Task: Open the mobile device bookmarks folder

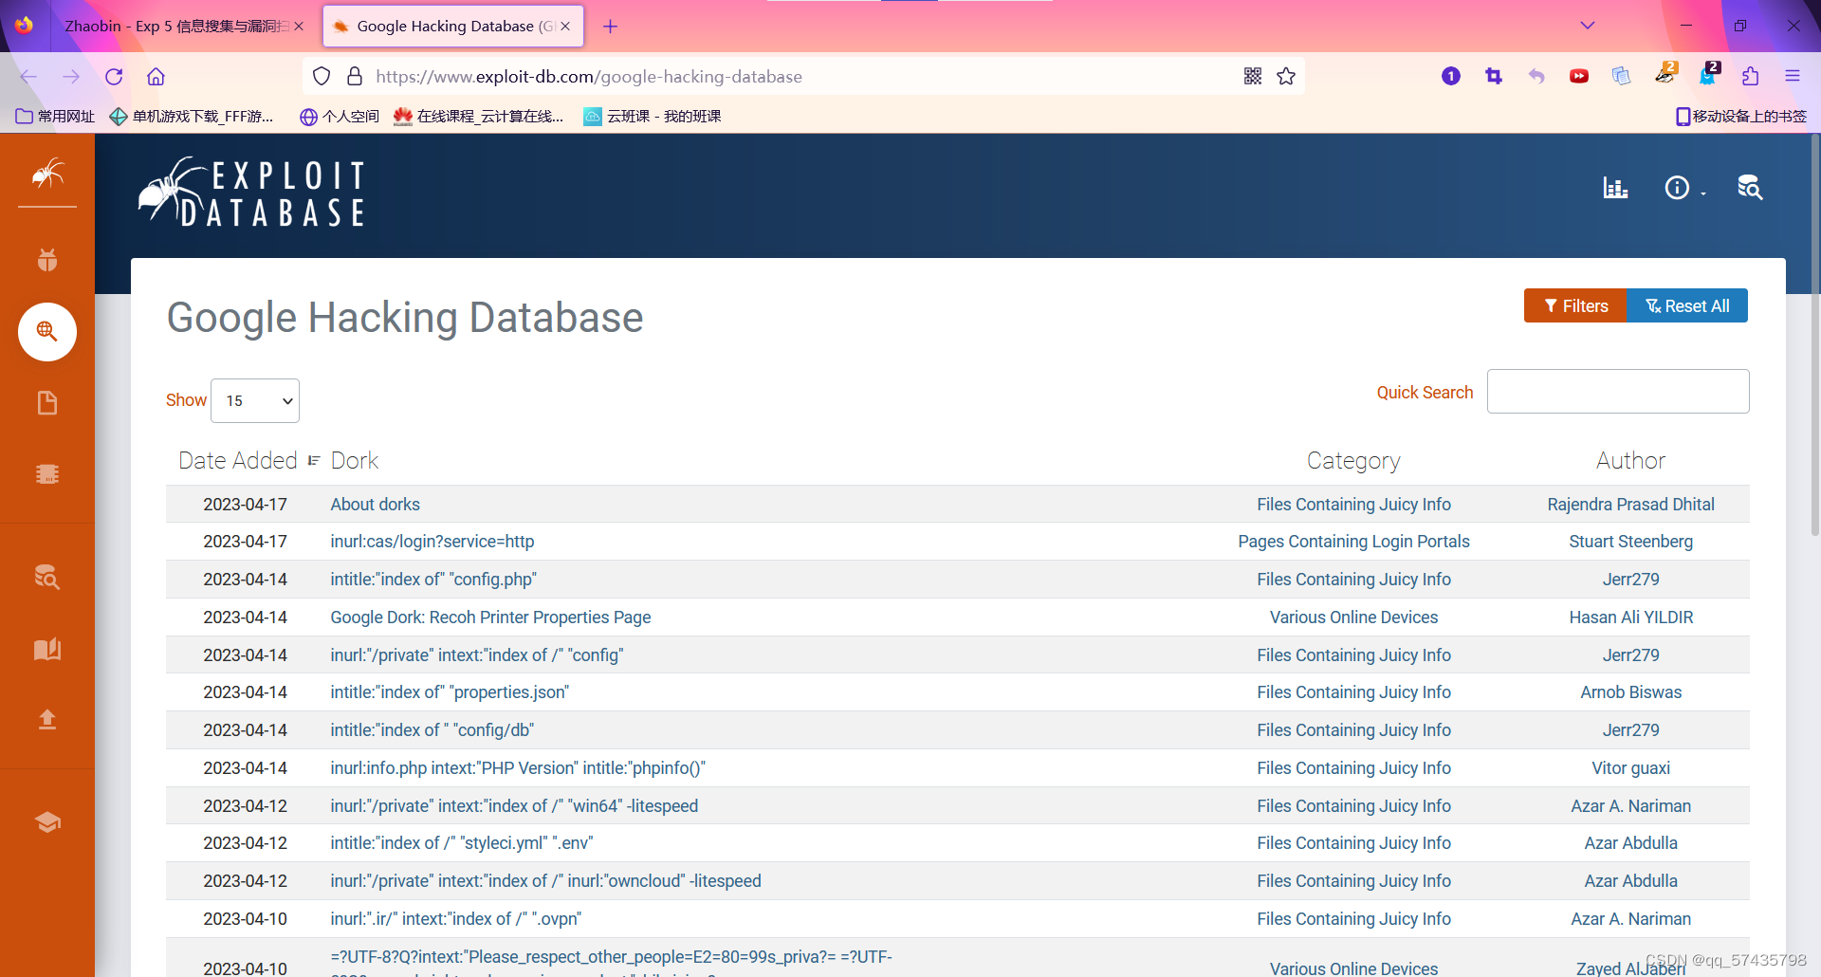Action: (x=1741, y=117)
